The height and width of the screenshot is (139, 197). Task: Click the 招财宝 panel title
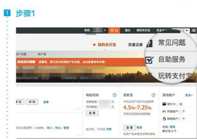coord(128,95)
